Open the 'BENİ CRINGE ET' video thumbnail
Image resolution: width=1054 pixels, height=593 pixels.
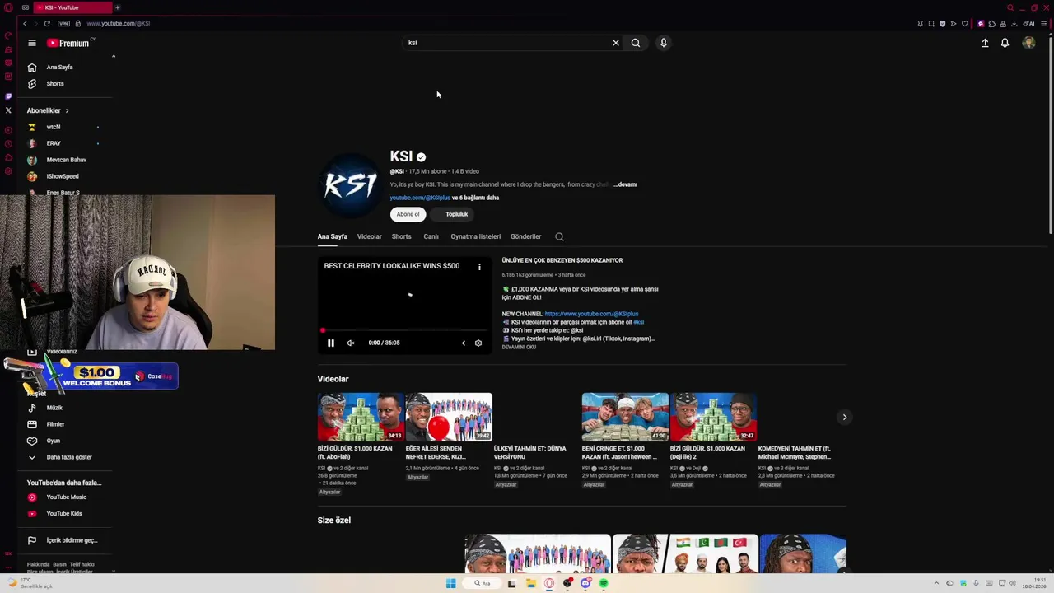click(x=625, y=417)
